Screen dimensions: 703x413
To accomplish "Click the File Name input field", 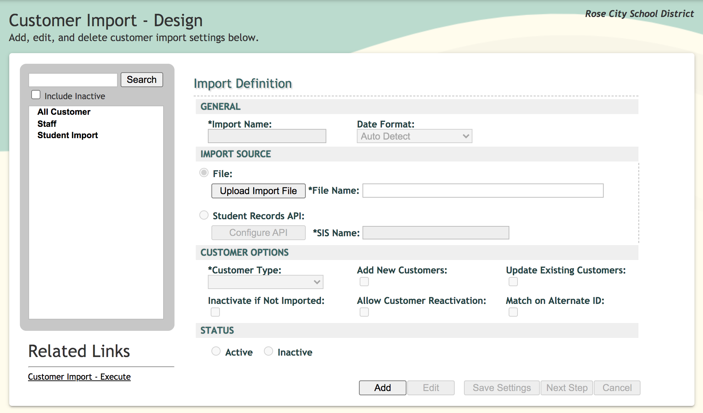I will [x=483, y=191].
